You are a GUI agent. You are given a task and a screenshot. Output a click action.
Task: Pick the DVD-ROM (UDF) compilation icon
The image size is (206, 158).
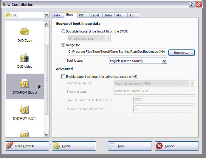coord(24,109)
